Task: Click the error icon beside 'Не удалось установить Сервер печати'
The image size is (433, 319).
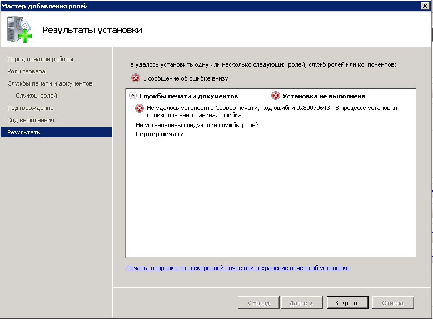Action: (x=140, y=108)
